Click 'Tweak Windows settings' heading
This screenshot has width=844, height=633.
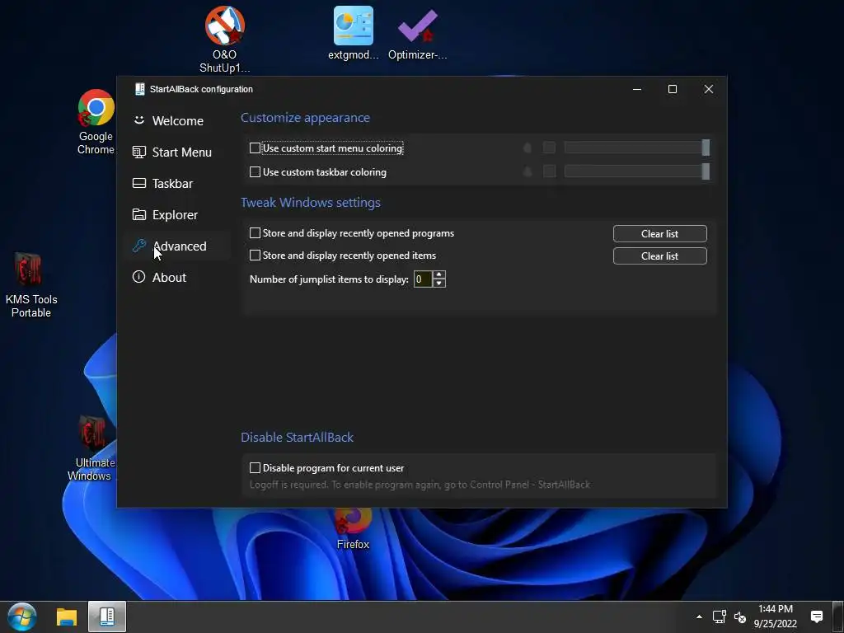(311, 203)
